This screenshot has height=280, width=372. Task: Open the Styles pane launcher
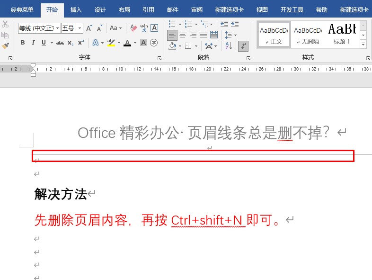coord(368,58)
